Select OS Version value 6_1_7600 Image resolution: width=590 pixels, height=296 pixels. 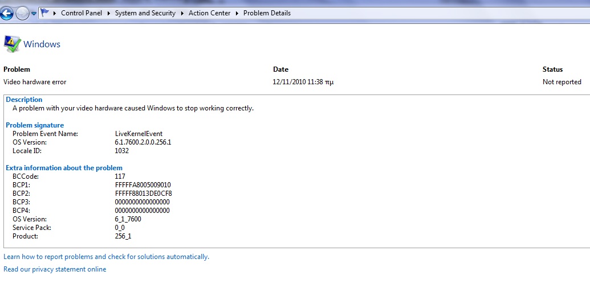pyautogui.click(x=128, y=219)
